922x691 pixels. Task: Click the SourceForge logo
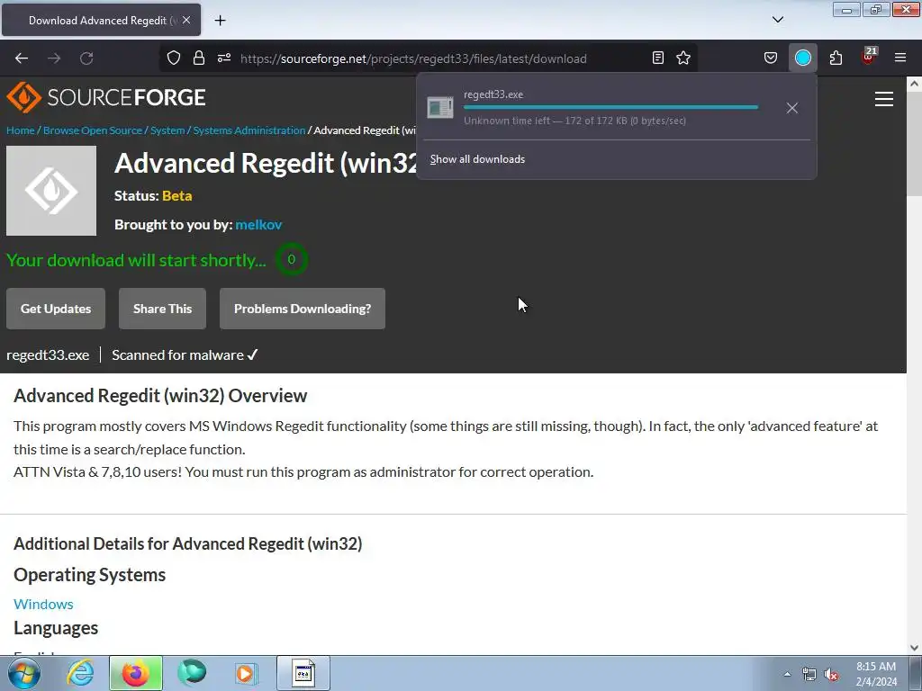pyautogui.click(x=106, y=97)
